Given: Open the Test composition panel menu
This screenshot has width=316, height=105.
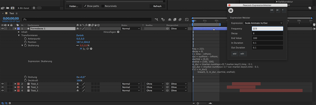Looking at the screenshot, I should [17, 13].
